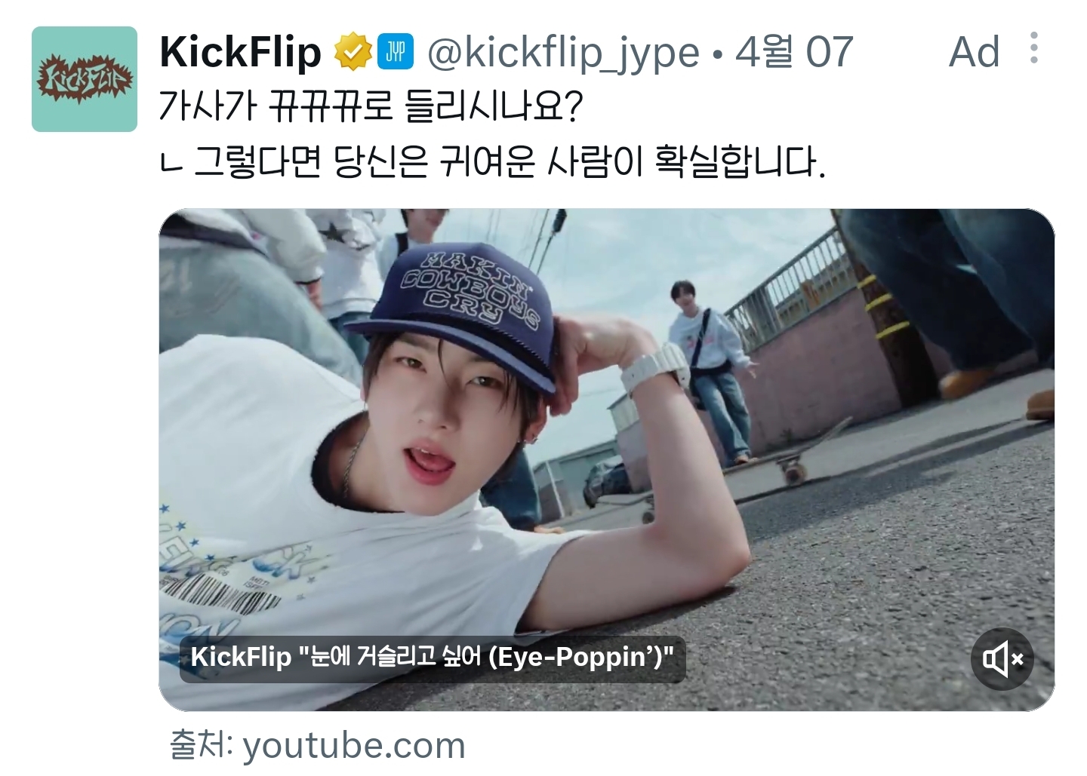Screen dimensions: 1087x776
Task: Follow the youtube.com source link
Action: point(354,745)
